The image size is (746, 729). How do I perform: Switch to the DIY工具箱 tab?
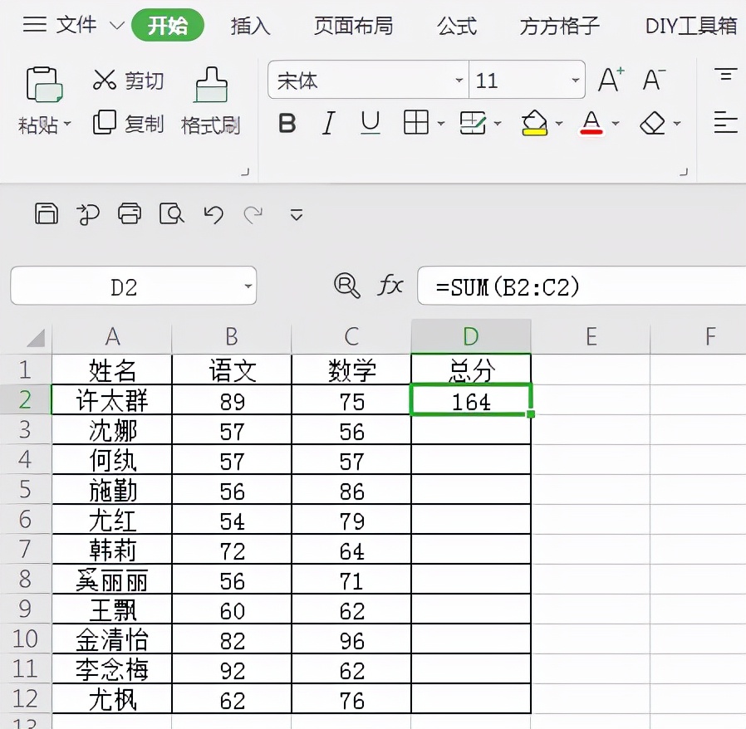[691, 26]
